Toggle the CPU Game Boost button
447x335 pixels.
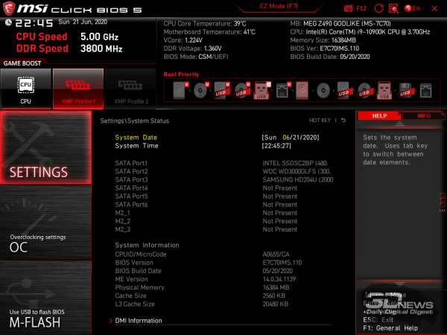25,89
